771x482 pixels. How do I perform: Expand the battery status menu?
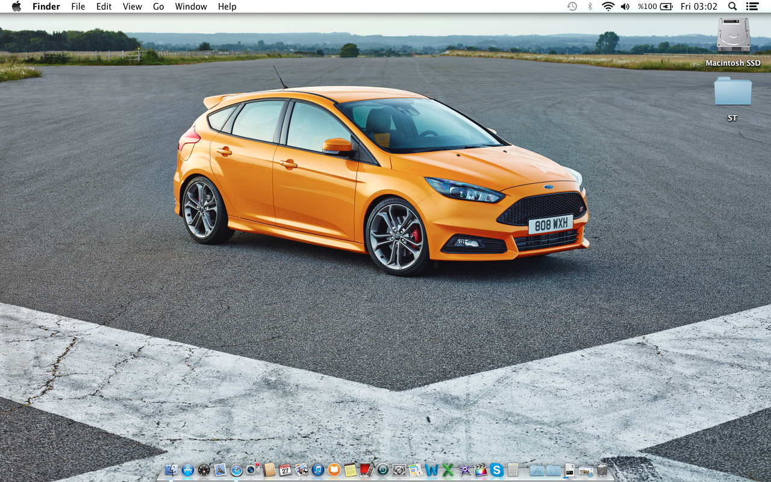pyautogui.click(x=666, y=7)
